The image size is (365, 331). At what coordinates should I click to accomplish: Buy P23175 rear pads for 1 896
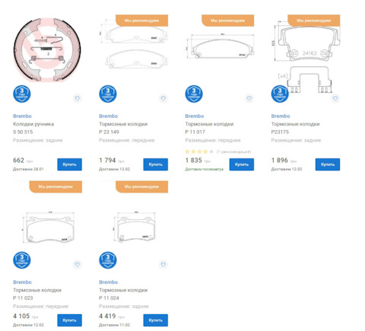(328, 164)
